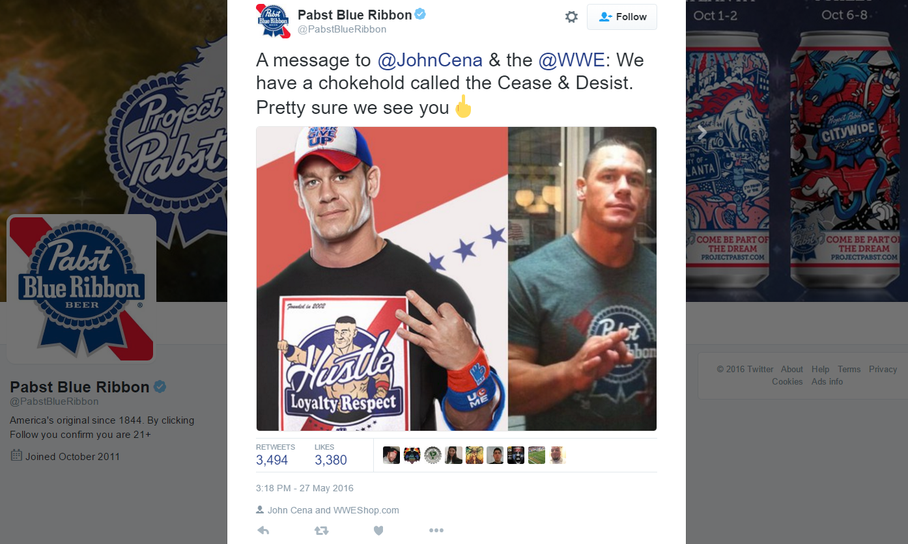
Task: Open the tweet timestamp 27 May 2016
Action: click(x=305, y=488)
